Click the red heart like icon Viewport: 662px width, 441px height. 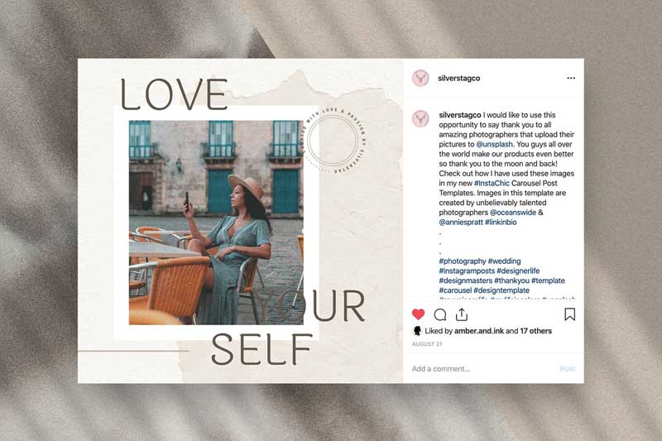point(418,314)
